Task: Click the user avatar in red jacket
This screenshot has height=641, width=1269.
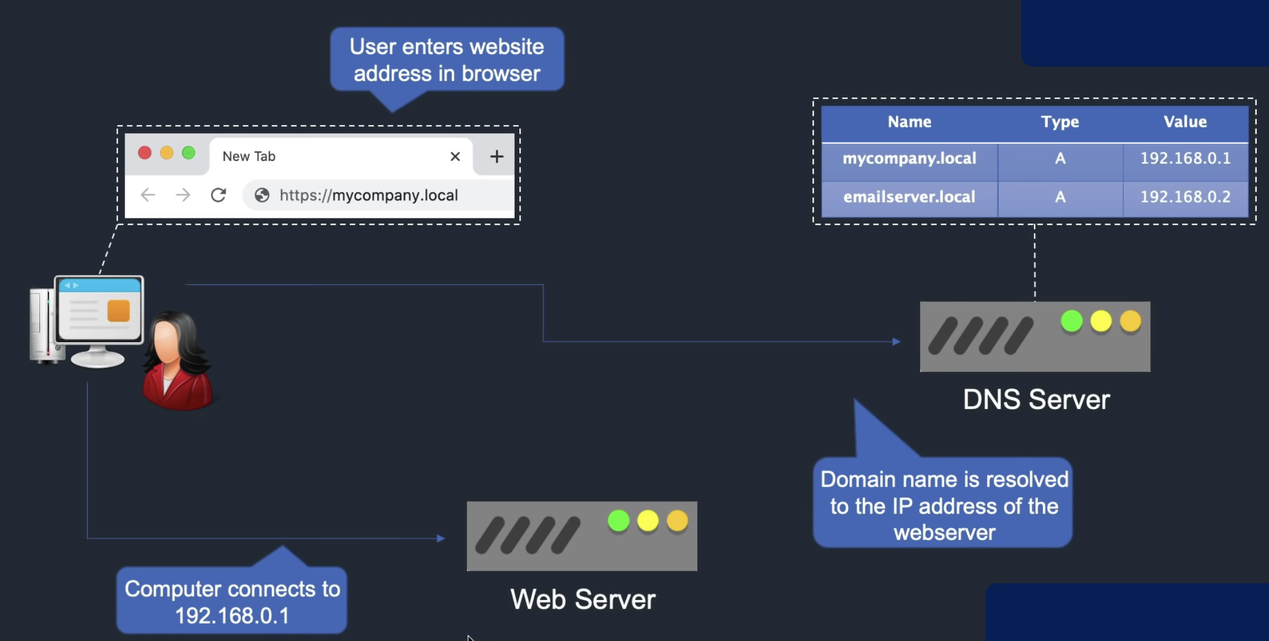Action: 176,361
